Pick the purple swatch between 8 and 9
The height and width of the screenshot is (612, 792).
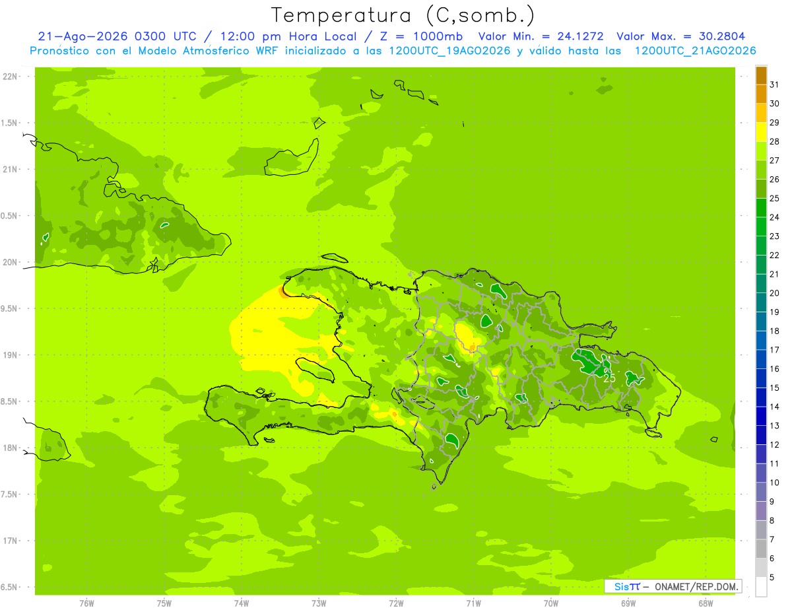tap(761, 512)
